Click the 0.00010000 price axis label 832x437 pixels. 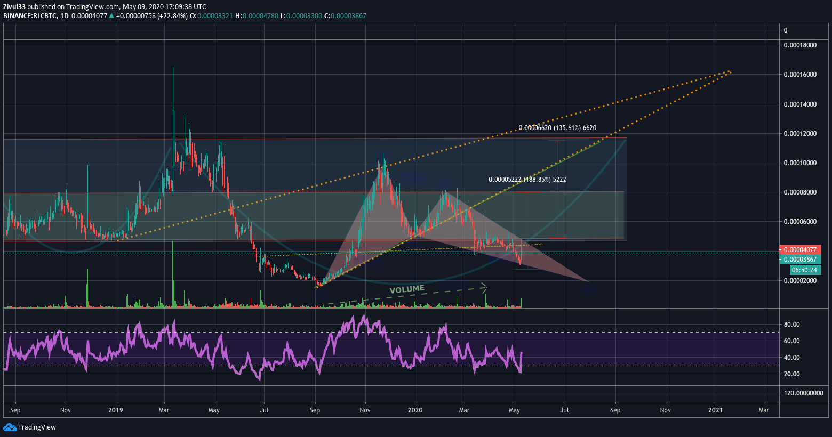[x=799, y=163]
